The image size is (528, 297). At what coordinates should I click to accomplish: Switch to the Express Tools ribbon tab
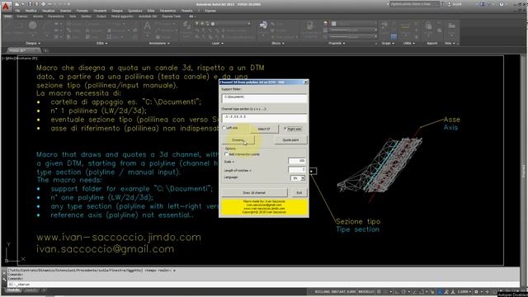(172, 16)
